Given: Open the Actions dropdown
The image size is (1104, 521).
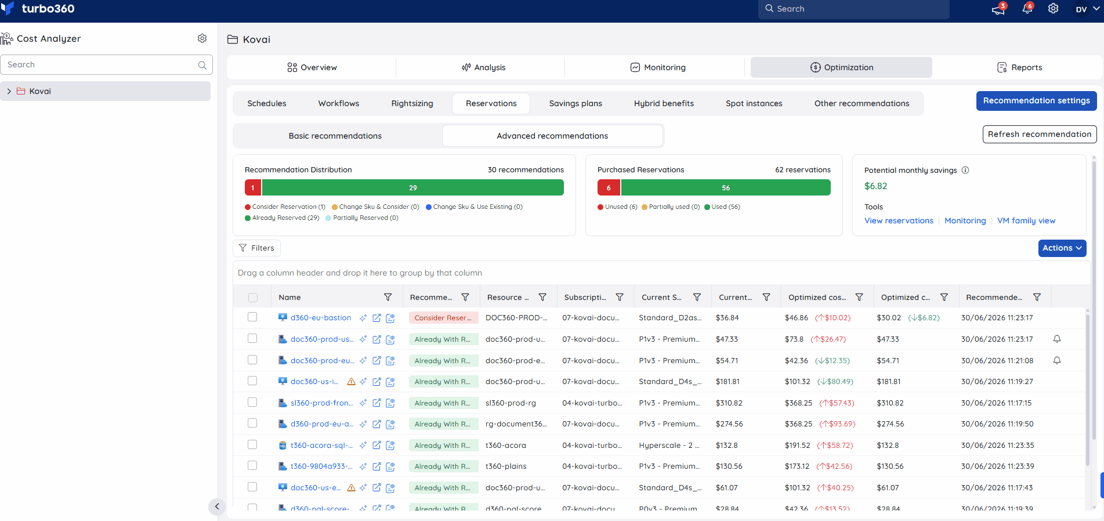Looking at the screenshot, I should tap(1062, 248).
